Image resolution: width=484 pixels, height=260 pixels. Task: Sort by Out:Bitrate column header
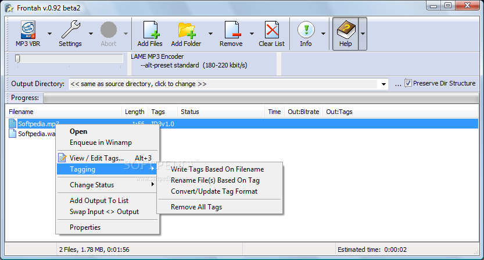(x=303, y=112)
